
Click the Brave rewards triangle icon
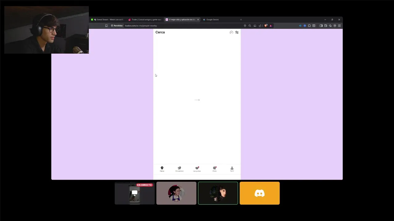[271, 26]
